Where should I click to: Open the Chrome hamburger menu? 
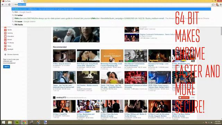221,5
